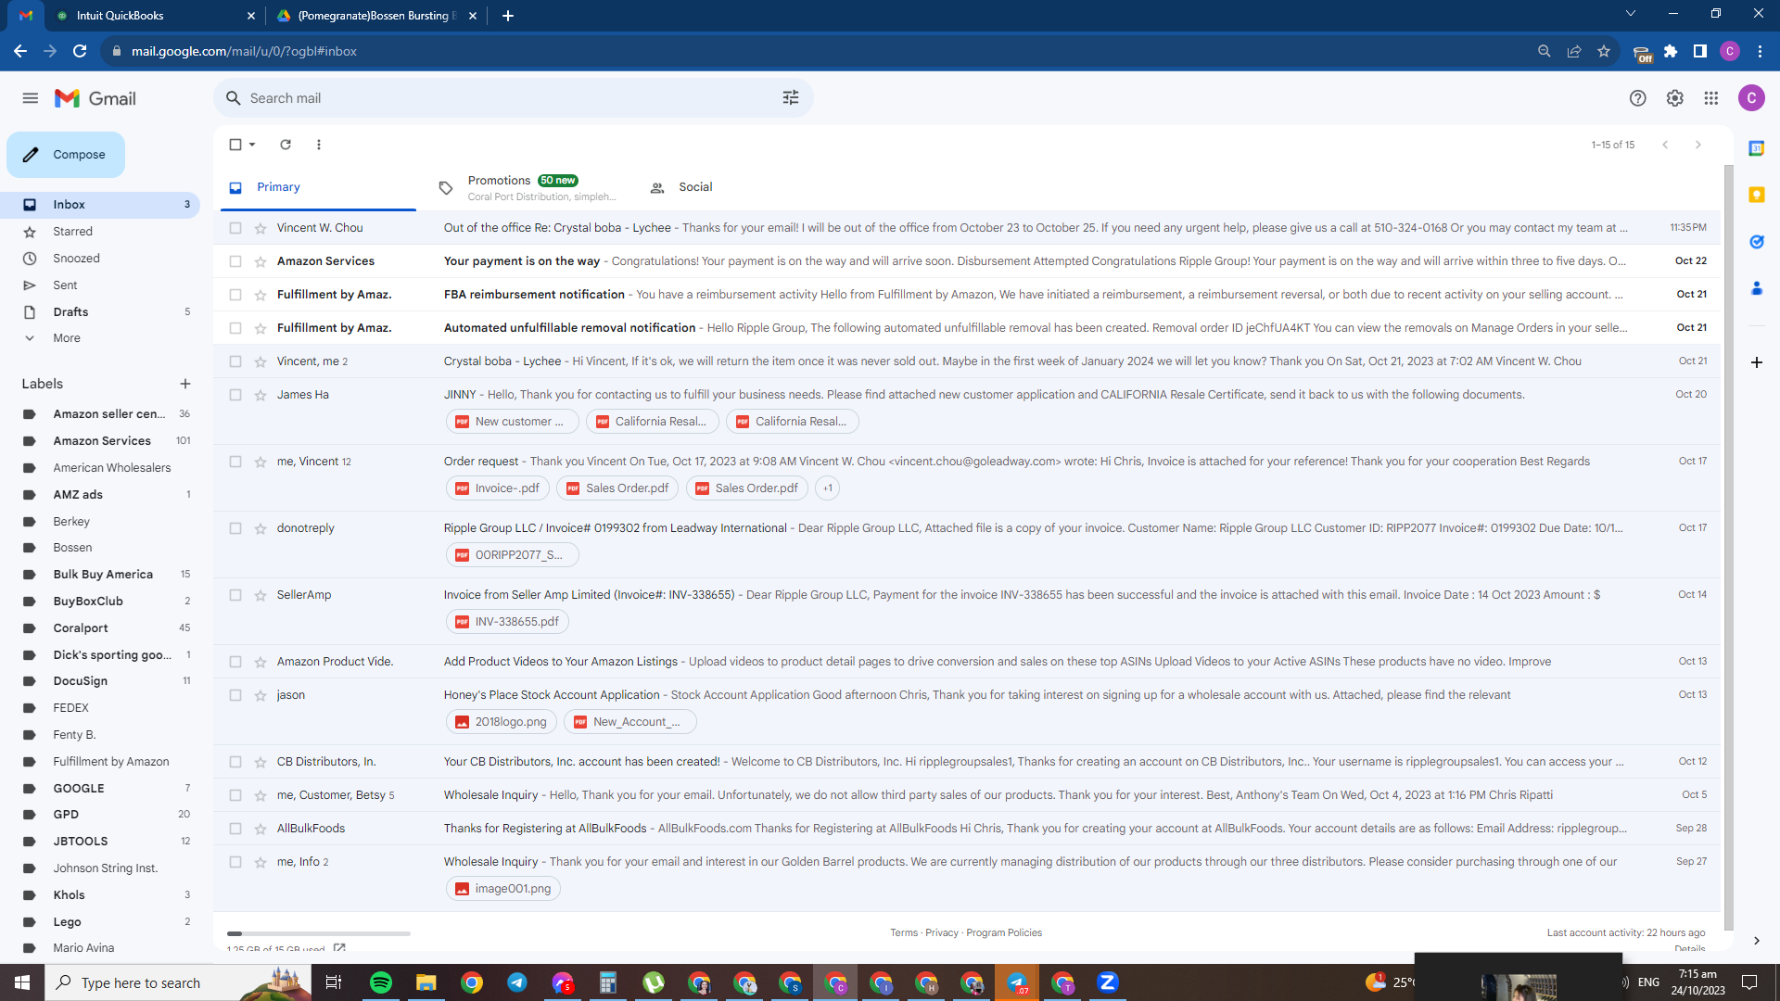This screenshot has width=1780, height=1001.
Task: Go to the next page of emails
Action: coord(1698,145)
